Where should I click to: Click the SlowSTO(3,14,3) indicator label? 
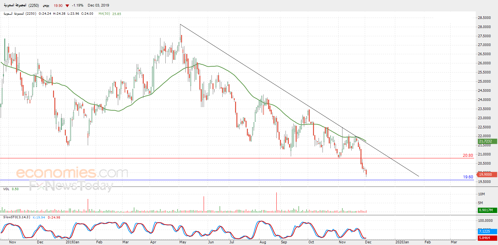point(16,217)
